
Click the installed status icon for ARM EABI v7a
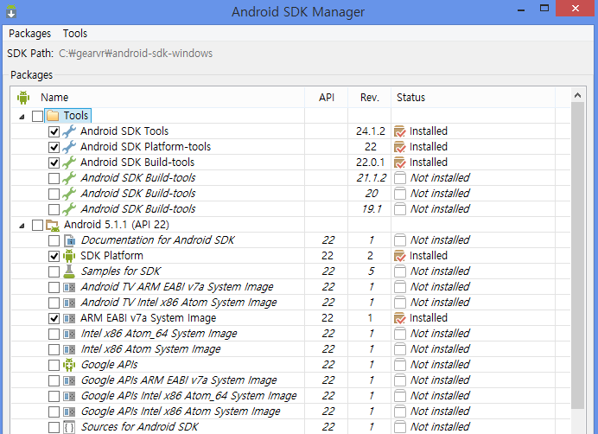point(400,318)
